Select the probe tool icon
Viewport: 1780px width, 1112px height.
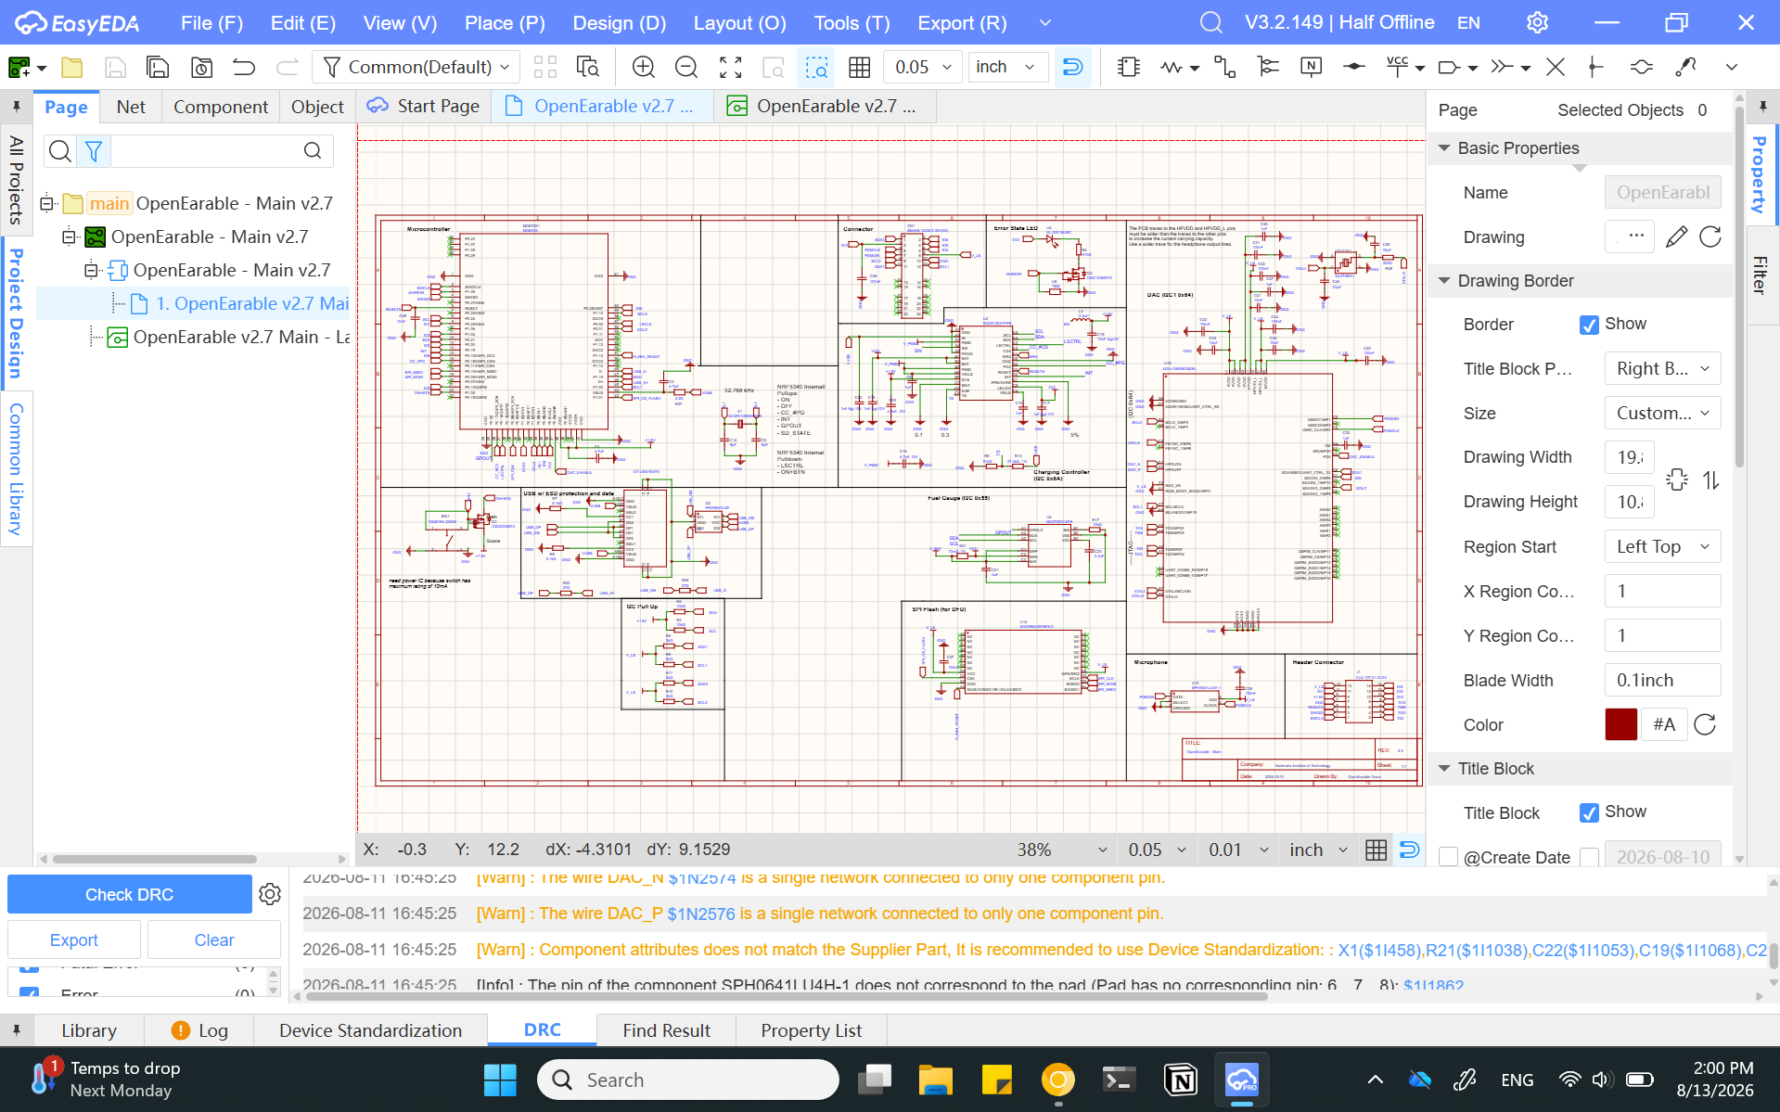pyautogui.click(x=1685, y=67)
